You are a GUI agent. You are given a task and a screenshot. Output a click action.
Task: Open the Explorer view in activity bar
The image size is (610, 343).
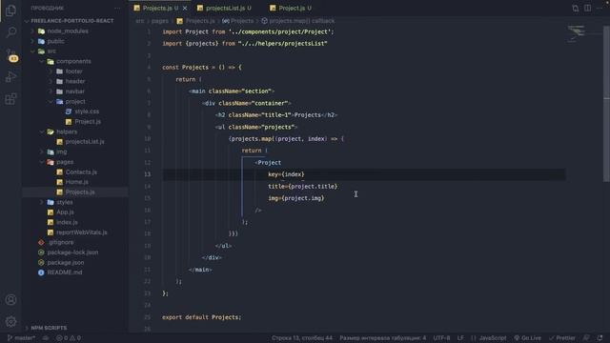(x=10, y=10)
